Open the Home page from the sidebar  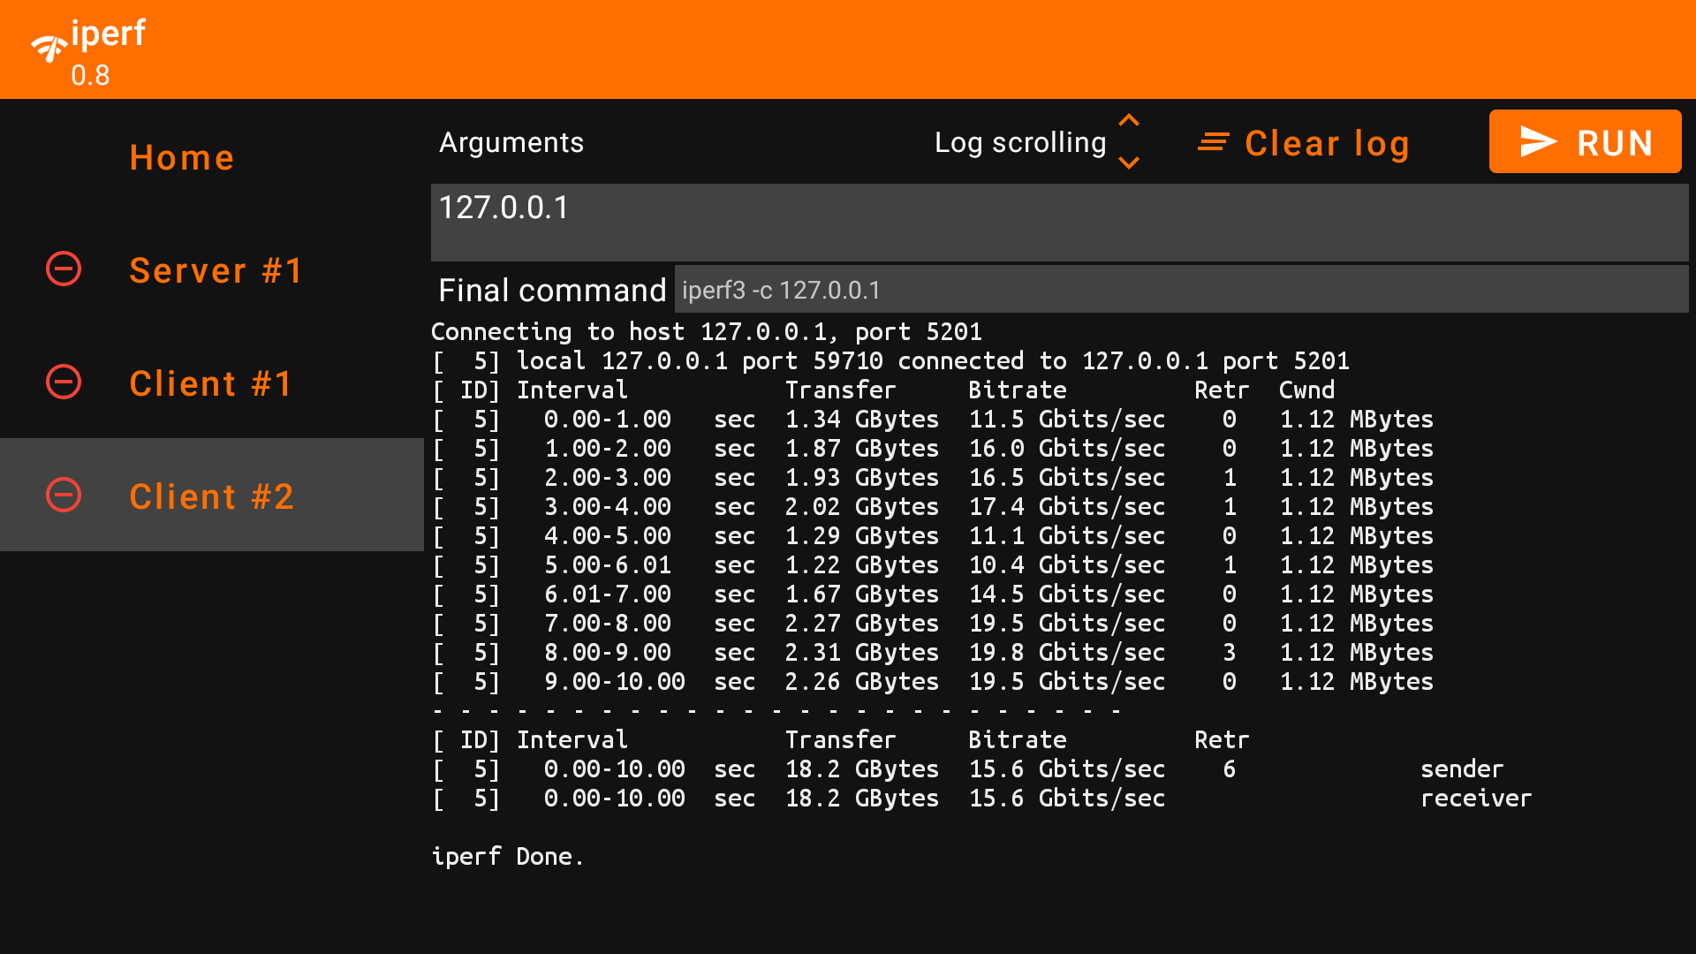182,157
